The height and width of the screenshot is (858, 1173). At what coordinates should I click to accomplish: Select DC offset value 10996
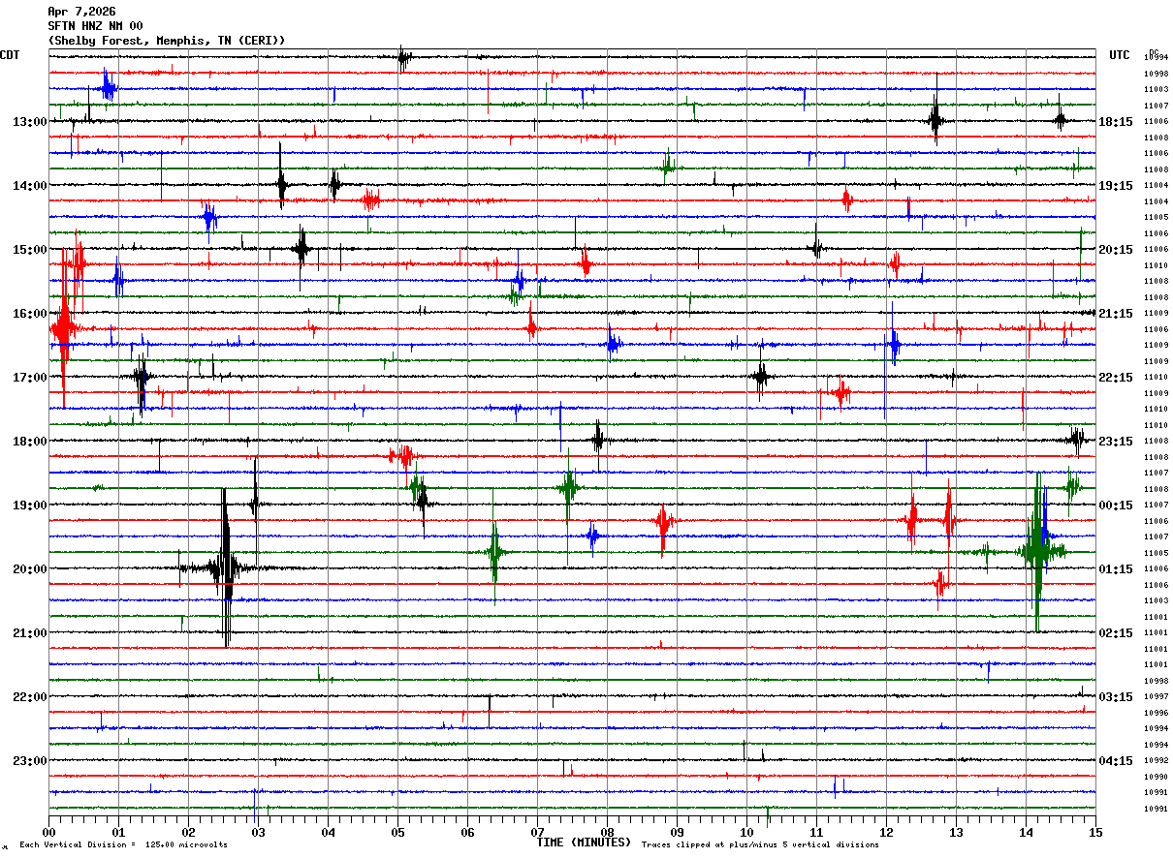(x=1156, y=712)
